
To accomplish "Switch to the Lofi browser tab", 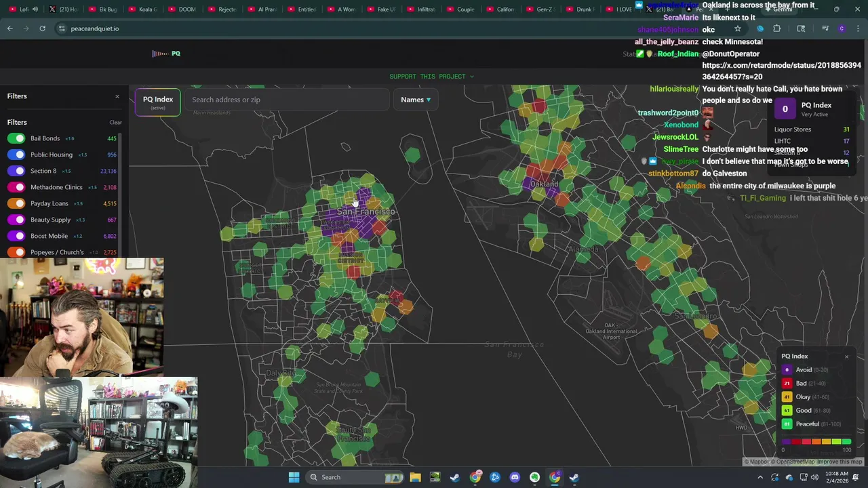I will [24, 9].
